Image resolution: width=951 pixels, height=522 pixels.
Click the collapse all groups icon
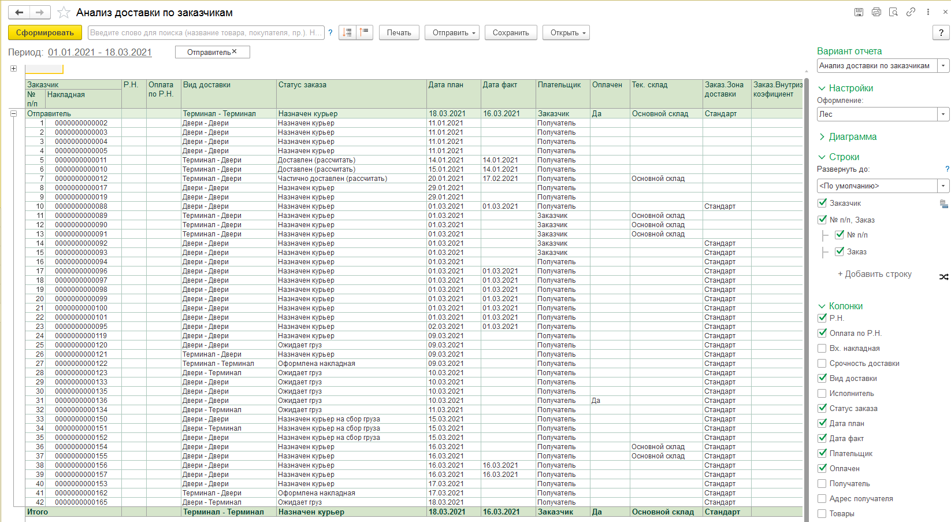point(364,32)
